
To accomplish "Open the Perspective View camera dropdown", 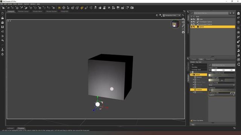I will tap(172, 15).
